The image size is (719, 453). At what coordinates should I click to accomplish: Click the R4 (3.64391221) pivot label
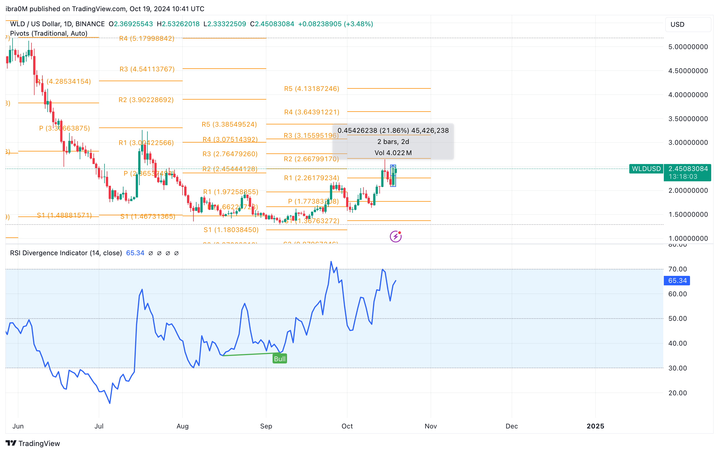(x=312, y=112)
